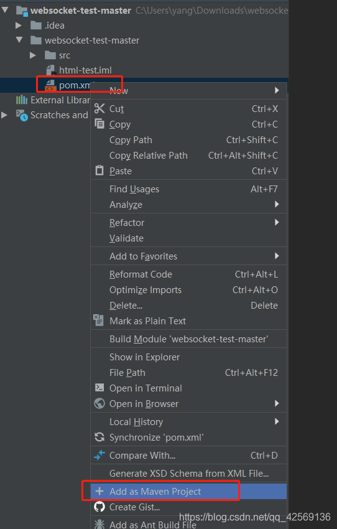Screen dimensions: 337x529
Task: Click the Copy icon in context menu
Action: (99, 124)
